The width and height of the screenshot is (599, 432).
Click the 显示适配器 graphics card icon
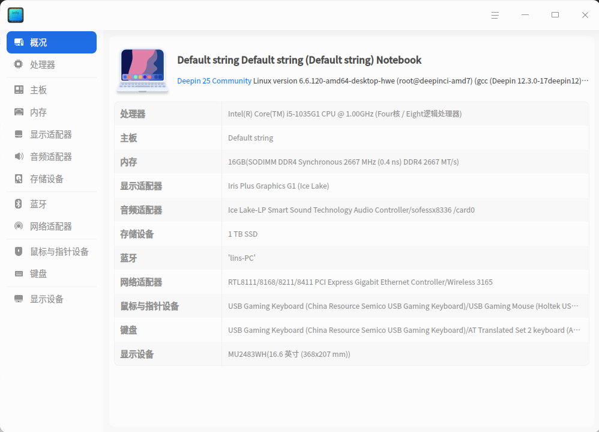pyautogui.click(x=19, y=134)
